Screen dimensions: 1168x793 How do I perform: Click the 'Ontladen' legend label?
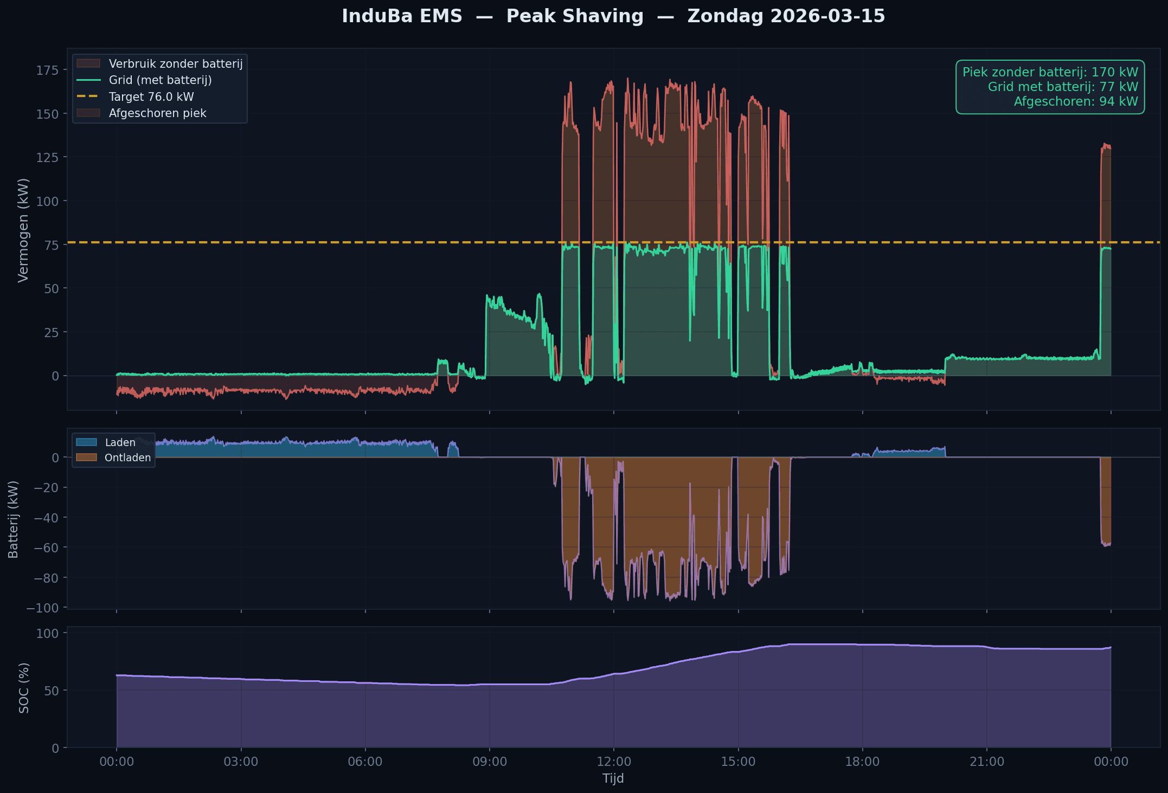128,458
